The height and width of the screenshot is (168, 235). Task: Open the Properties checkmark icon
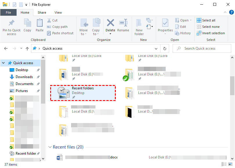pos(165,23)
